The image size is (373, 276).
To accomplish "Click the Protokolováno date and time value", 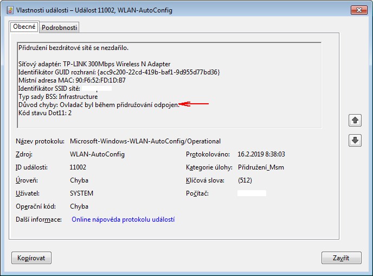I will point(261,154).
